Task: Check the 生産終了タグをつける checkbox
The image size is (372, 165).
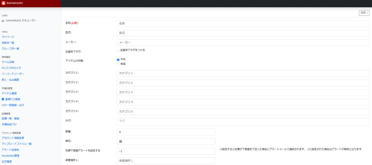Action: [118, 50]
